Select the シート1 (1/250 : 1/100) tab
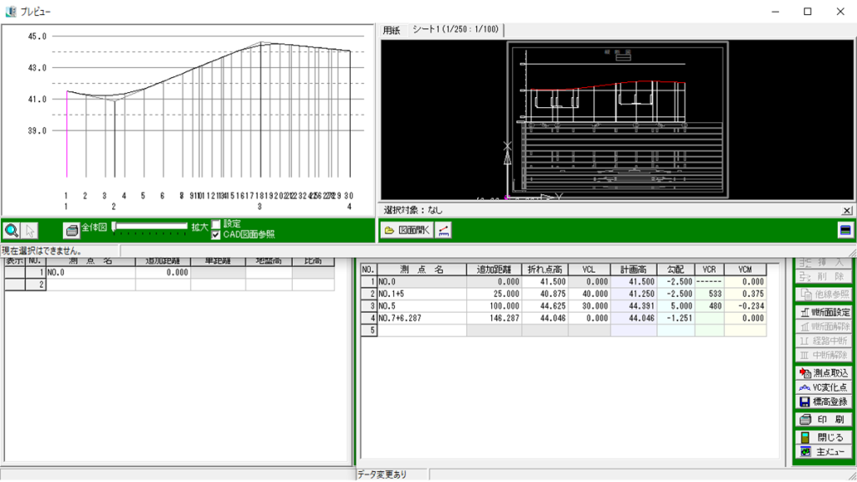The width and height of the screenshot is (857, 482). pyautogui.click(x=456, y=30)
